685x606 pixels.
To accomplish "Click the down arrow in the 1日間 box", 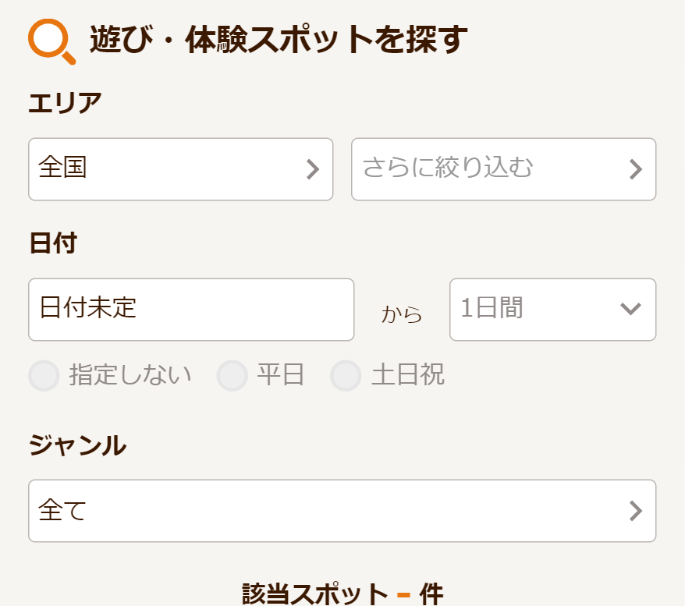I will (x=630, y=309).
